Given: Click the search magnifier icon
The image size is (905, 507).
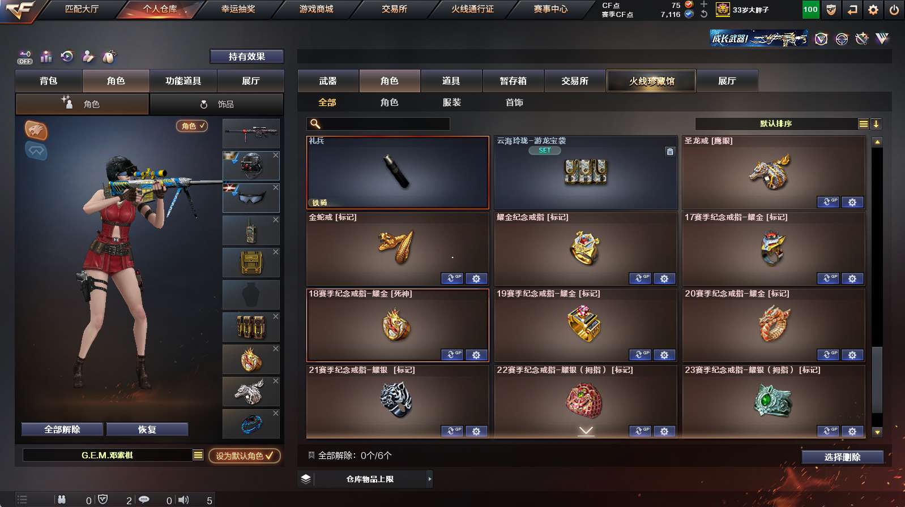Looking at the screenshot, I should coord(315,124).
